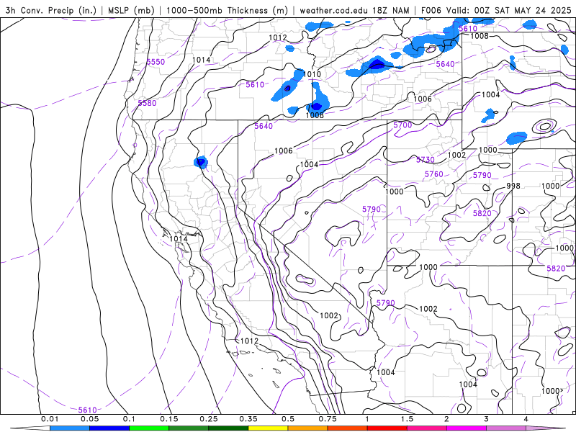Click the "18Z NAM" model run text
Screen dimensions: 576x432
(x=390, y=10)
